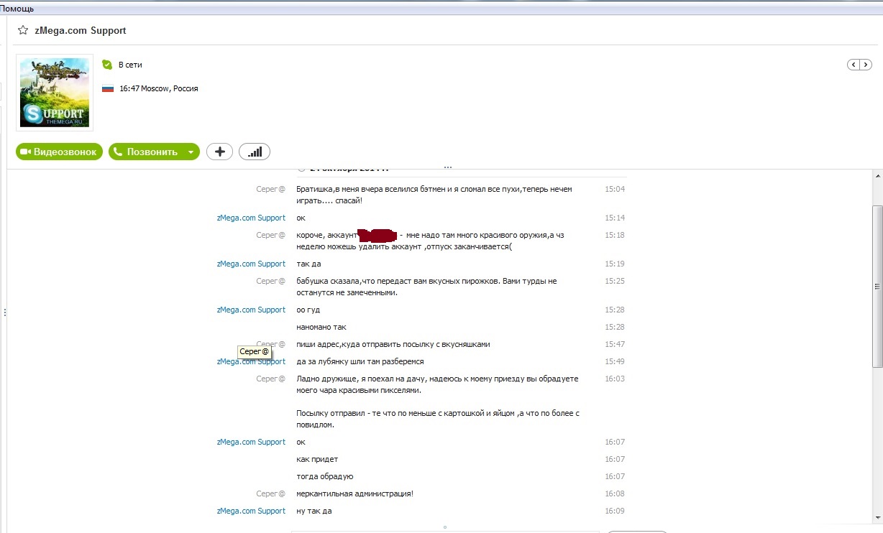
Task: Click the next arrow in header
Action: click(x=866, y=65)
